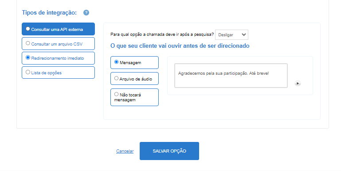
Task: Select the Não tocará mensagem radio button
Action: click(x=116, y=94)
